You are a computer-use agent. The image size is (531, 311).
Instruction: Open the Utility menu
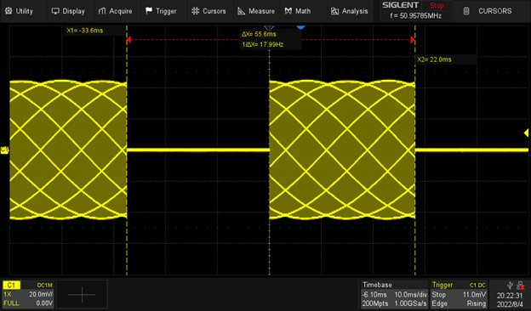click(x=19, y=11)
